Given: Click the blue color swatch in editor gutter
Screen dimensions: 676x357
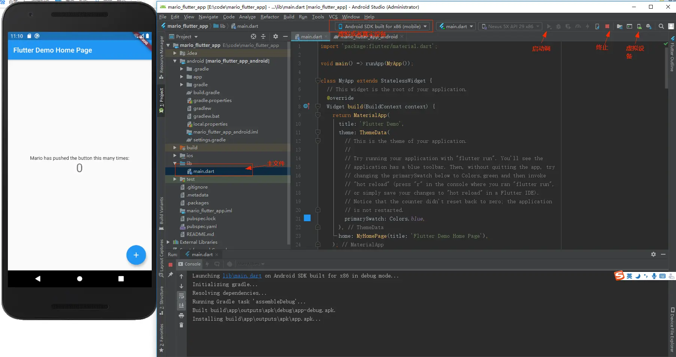Looking at the screenshot, I should 307,218.
